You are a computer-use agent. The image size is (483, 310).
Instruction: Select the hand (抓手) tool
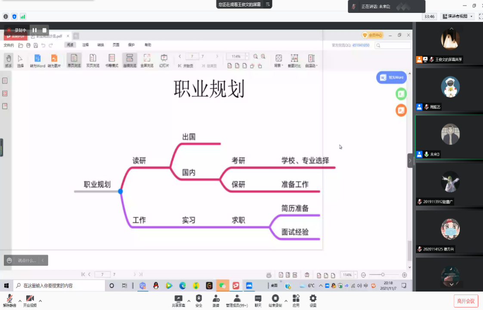pos(9,60)
